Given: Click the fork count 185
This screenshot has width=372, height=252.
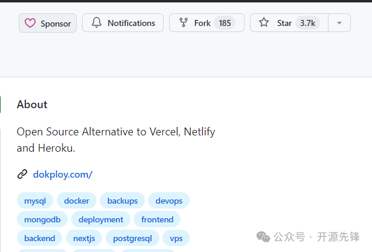Looking at the screenshot, I should point(225,23).
